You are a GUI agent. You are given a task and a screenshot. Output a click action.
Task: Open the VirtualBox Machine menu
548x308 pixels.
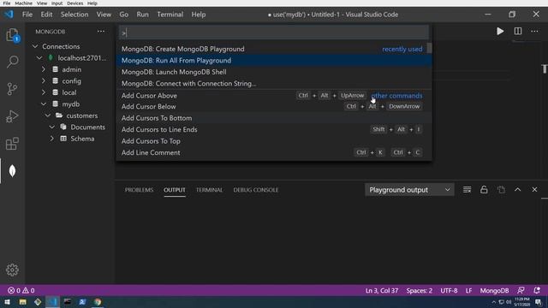pyautogui.click(x=23, y=3)
